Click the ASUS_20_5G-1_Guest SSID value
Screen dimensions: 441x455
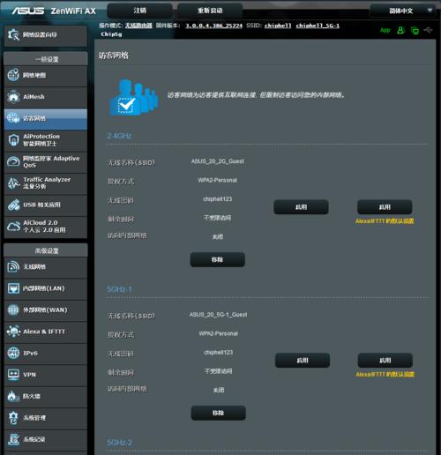click(x=219, y=315)
